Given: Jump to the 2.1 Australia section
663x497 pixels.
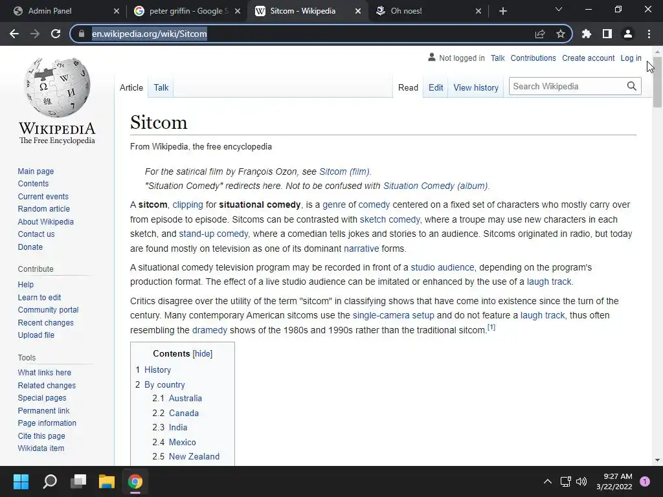Looking at the screenshot, I should coord(185,398).
